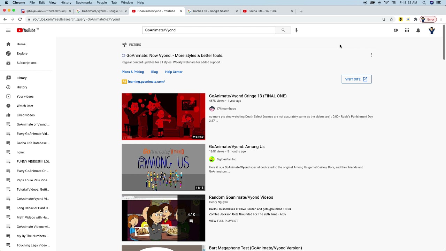
Task: Open the YouTube apps grid icon
Action: 407,30
